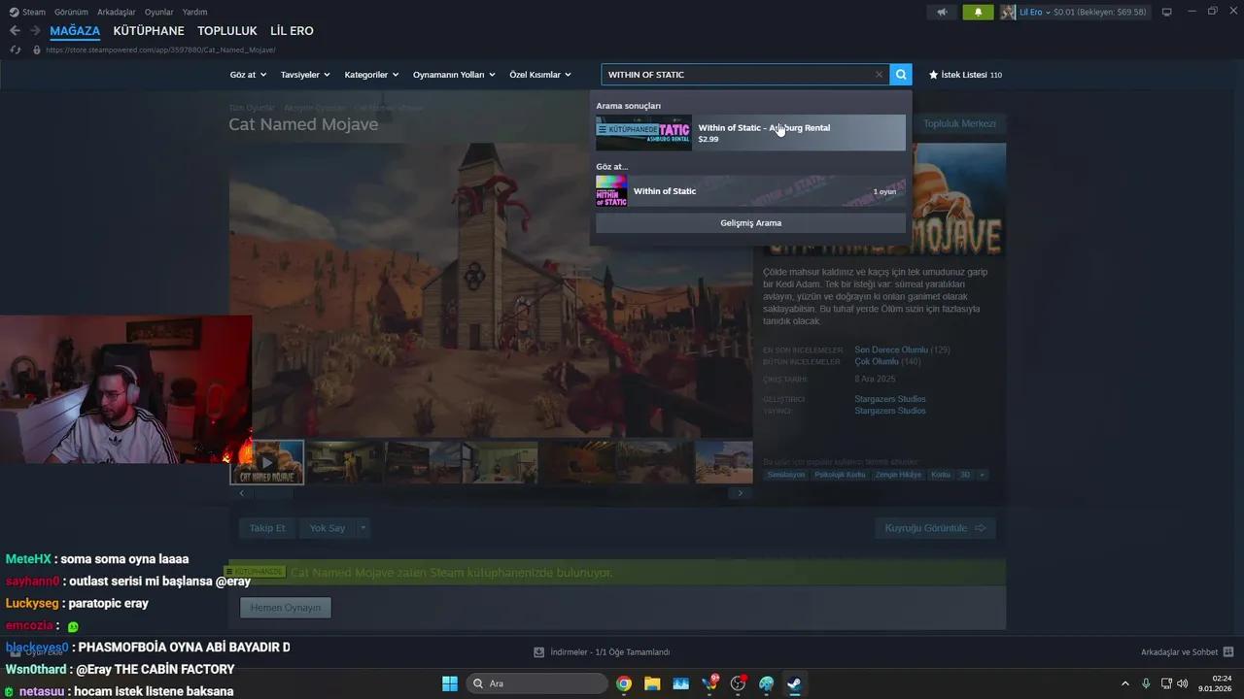This screenshot has width=1244, height=699.
Task: Open the Oyunlar menu
Action: pos(158,12)
